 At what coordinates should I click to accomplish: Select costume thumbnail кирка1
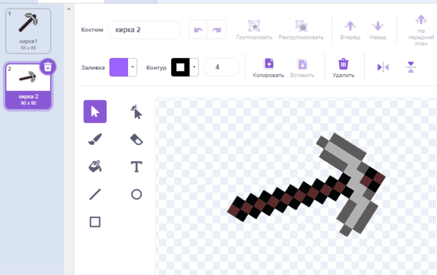(28, 31)
